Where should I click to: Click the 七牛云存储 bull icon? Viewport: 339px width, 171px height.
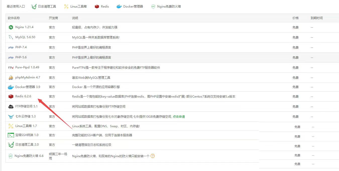(11, 116)
